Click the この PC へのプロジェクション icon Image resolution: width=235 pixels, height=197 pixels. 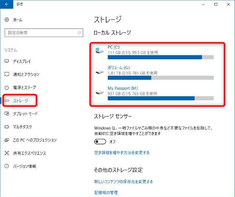click(7, 140)
